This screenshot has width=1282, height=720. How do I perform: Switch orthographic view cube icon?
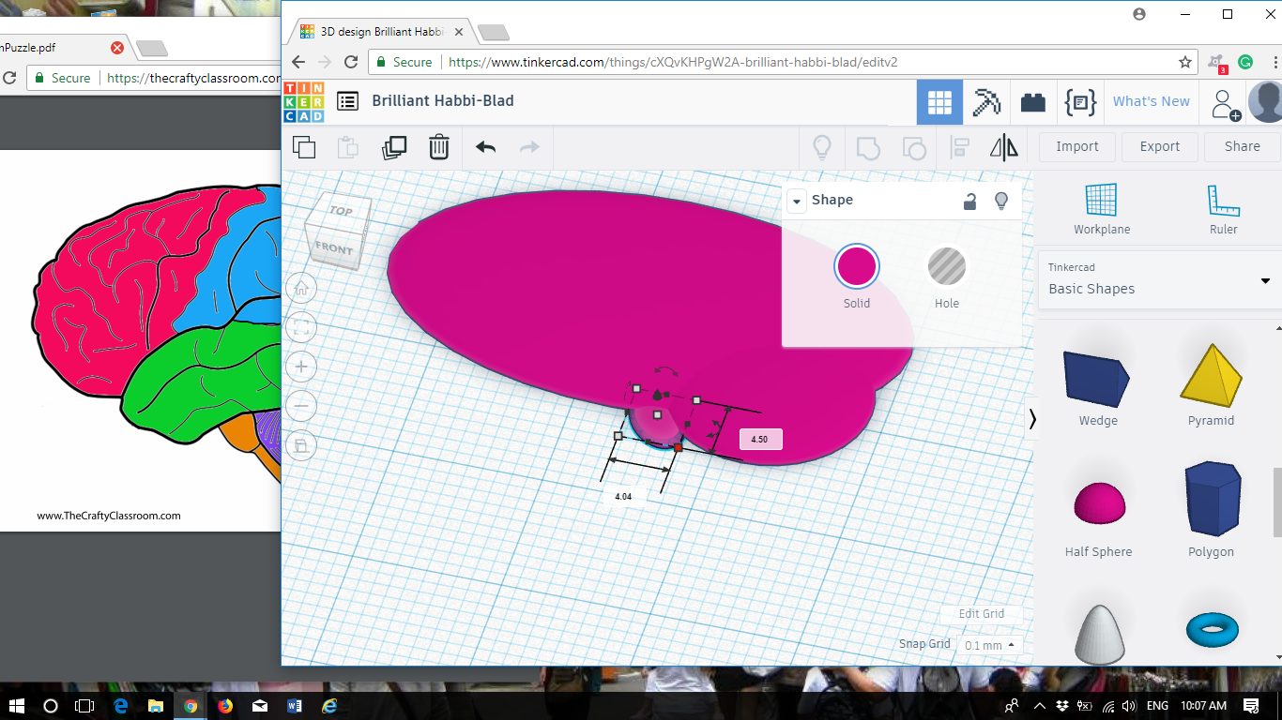point(301,445)
